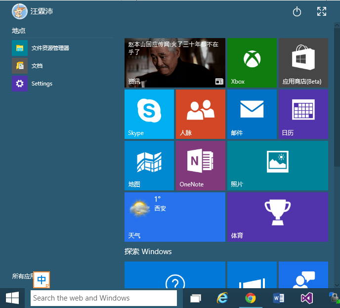Open the 照片 photos tile
This screenshot has height=308, width=340.
click(277, 166)
